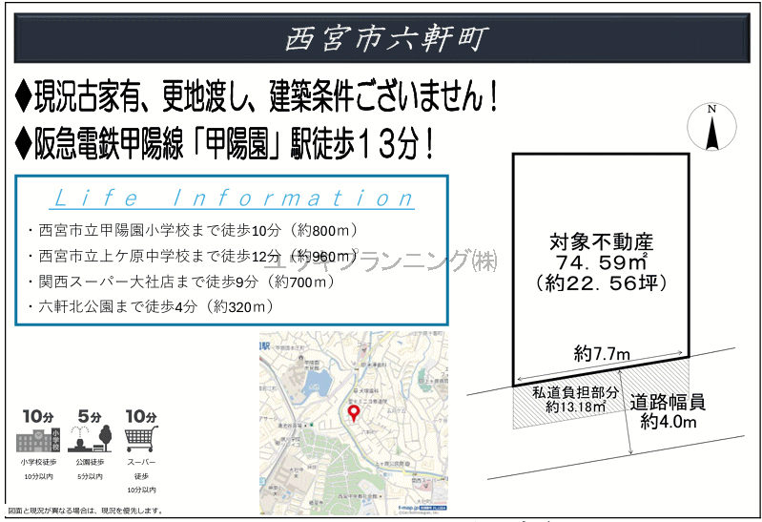Screen dimensions: 762x522
Task: Click the park fountain and tree icon
Action: 90,440
